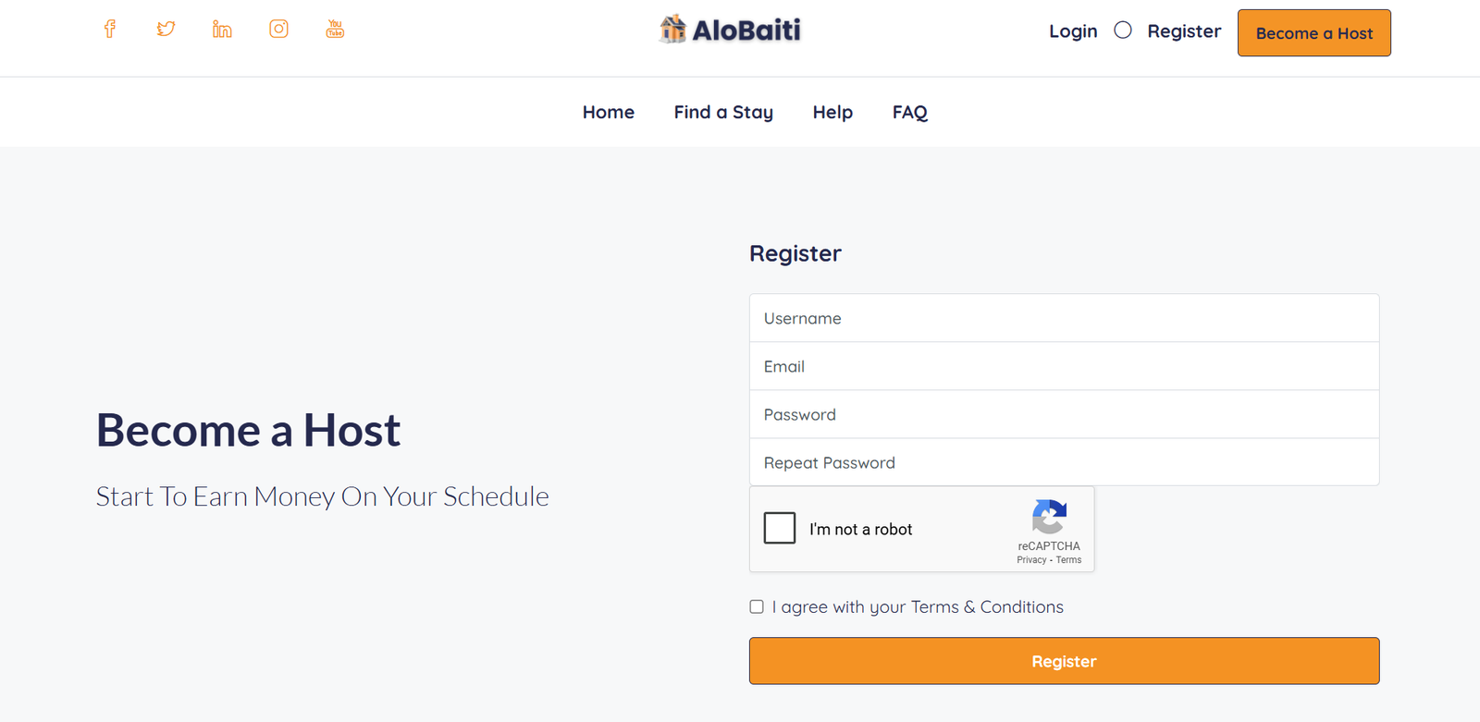
Task: Select the Repeat Password field
Action: (1064, 462)
